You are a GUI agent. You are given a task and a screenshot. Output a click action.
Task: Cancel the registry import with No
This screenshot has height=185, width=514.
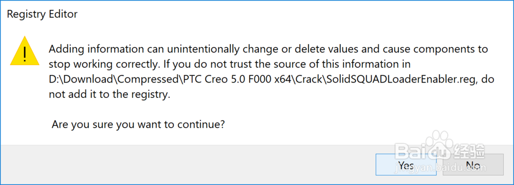[473, 165]
